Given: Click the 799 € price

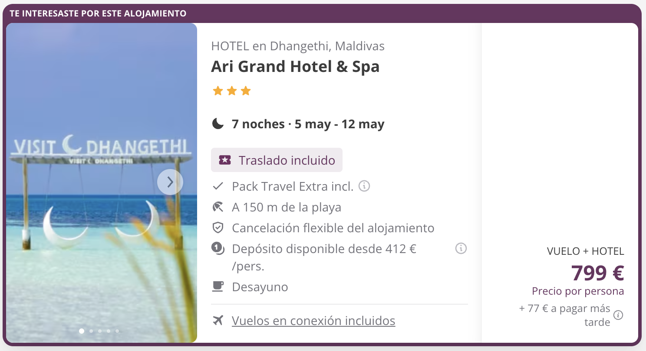Looking at the screenshot, I should (x=597, y=273).
